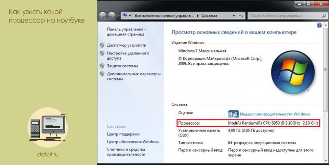Click the memory value '4,00 ГБ (3,85 ГБ доступно)'
Viewport: 329px width, 165px height.
click(251, 130)
